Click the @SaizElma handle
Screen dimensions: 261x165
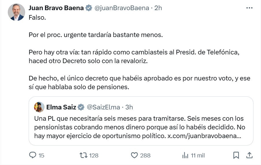103,107
